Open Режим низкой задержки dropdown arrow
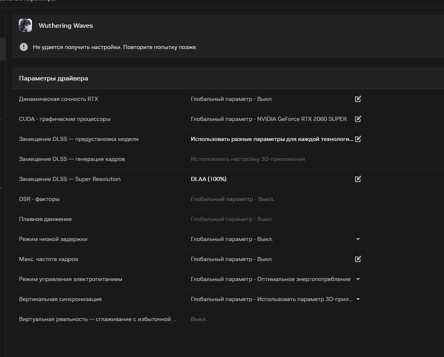This screenshot has height=357, width=444. point(358,239)
